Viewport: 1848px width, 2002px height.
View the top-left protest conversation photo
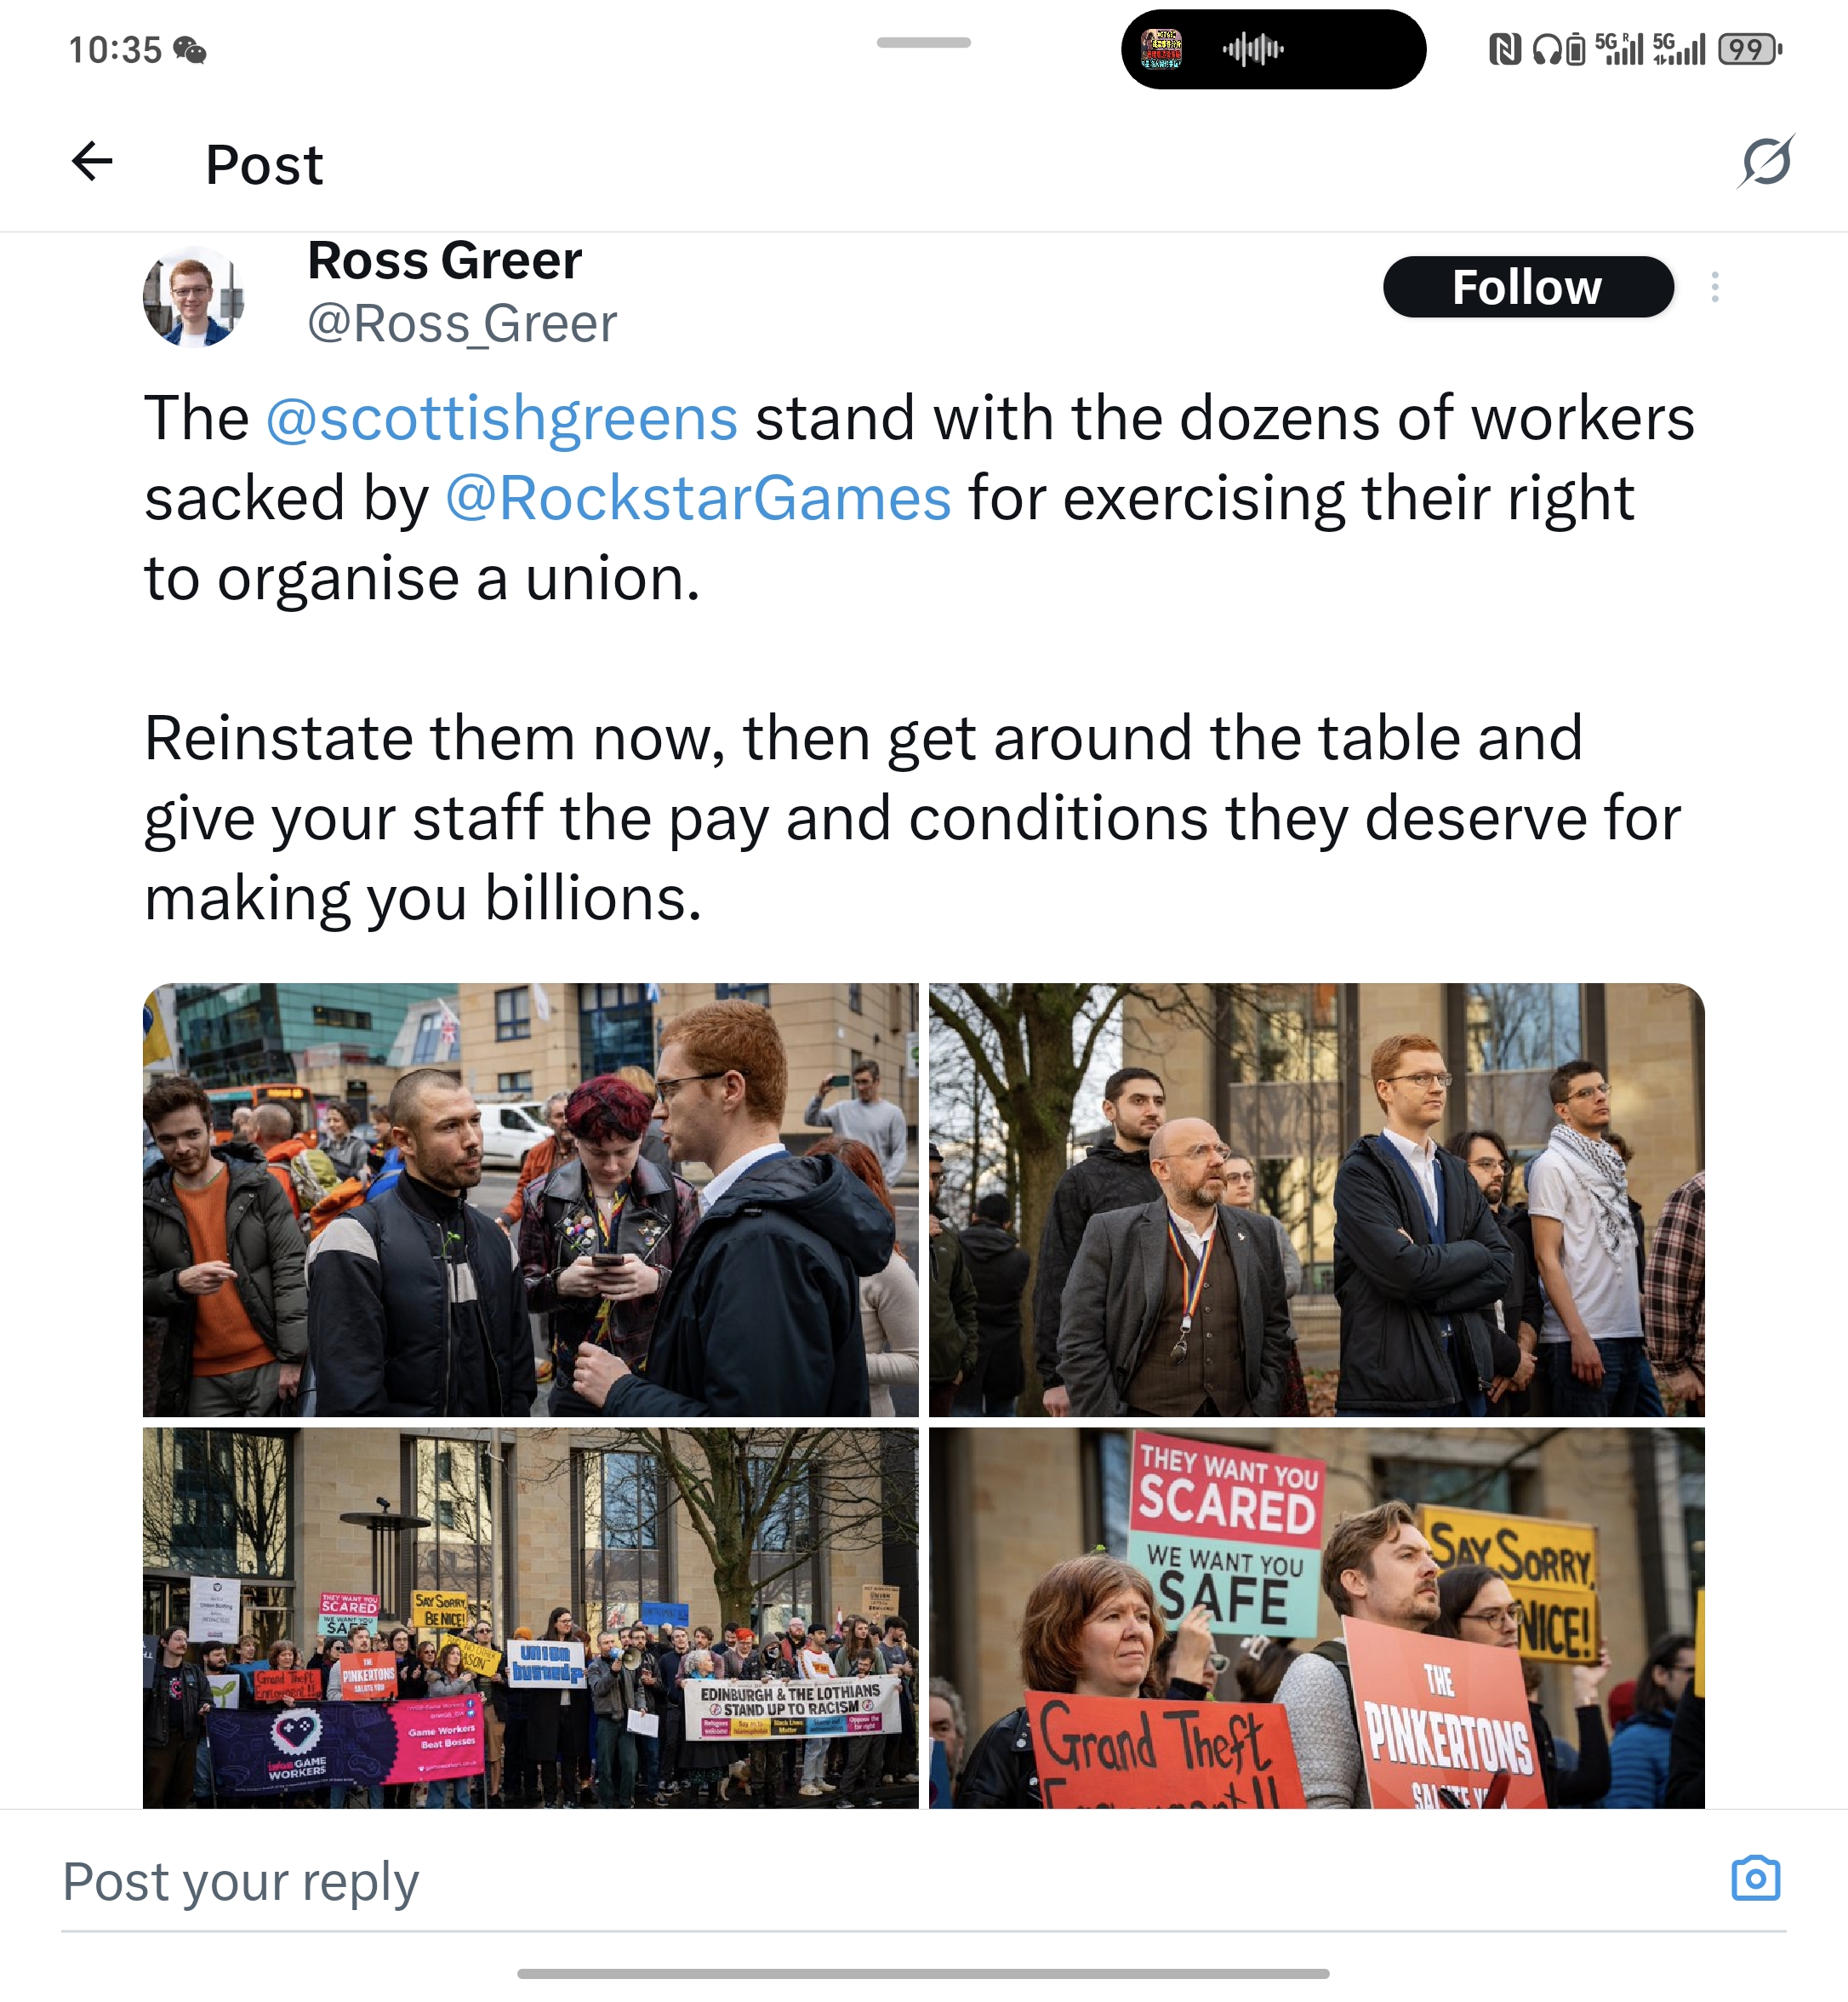pos(530,1199)
